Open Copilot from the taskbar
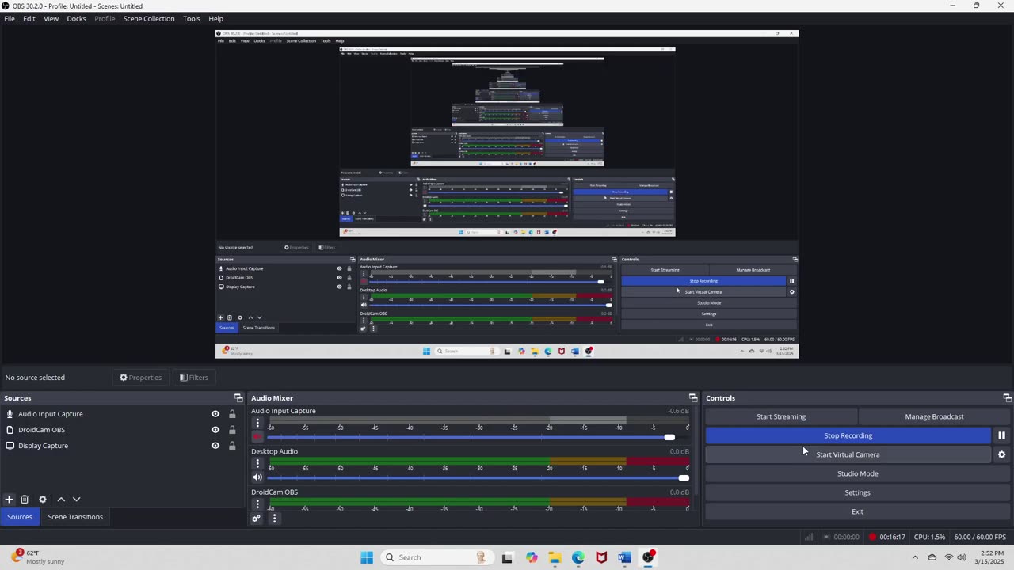The width and height of the screenshot is (1014, 570). (x=531, y=557)
